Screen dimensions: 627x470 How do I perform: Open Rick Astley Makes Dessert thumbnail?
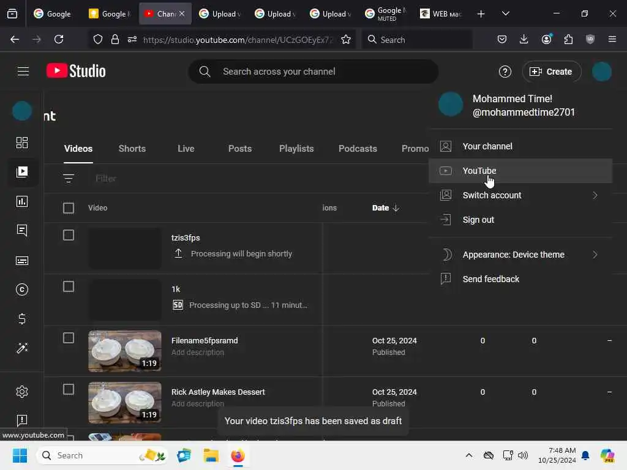(125, 403)
